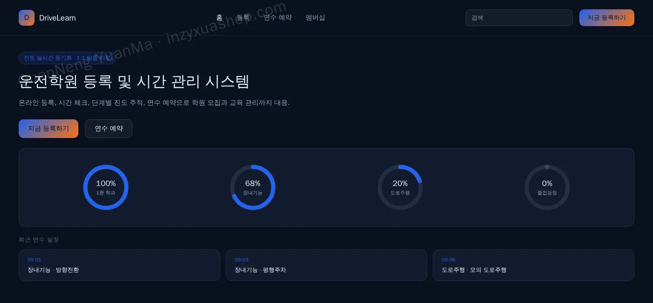Click the header 지금 등록하기 button

click(607, 18)
